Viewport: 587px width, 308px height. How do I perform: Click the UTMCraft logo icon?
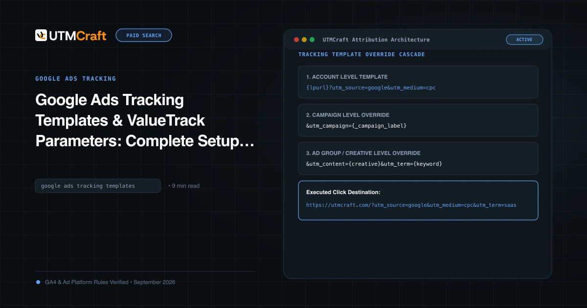[41, 35]
